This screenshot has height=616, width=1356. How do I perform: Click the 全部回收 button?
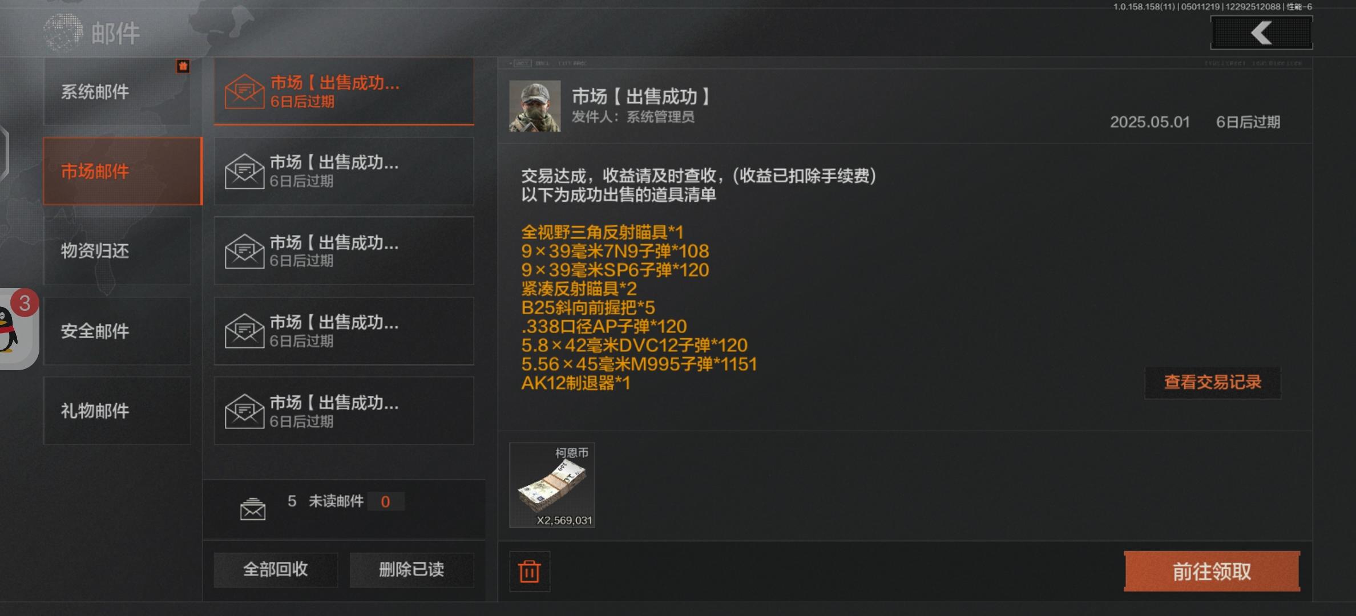tap(276, 569)
